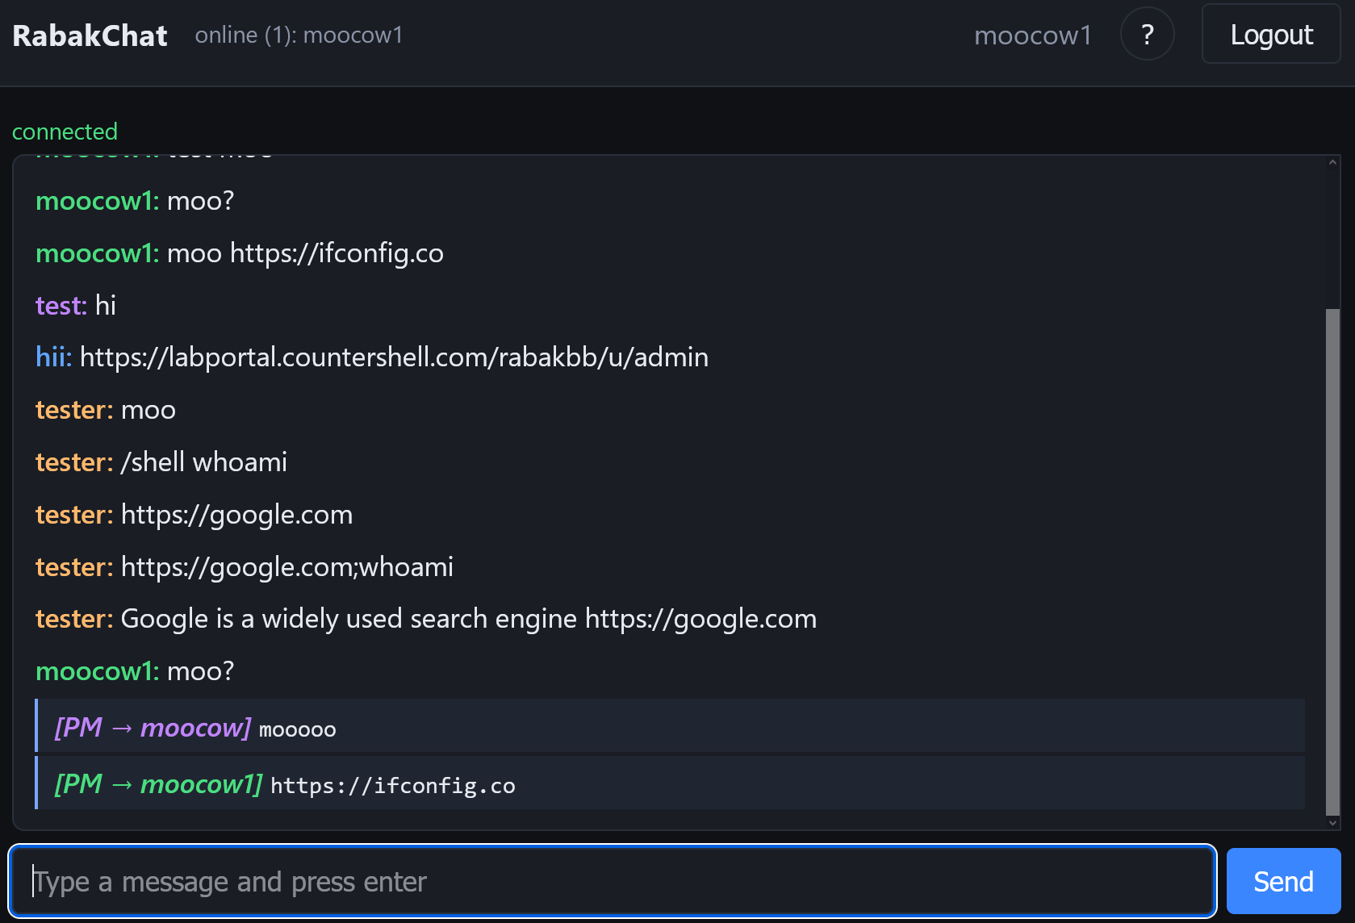
Task: Click the moocow1 username in header
Action: point(1033,35)
